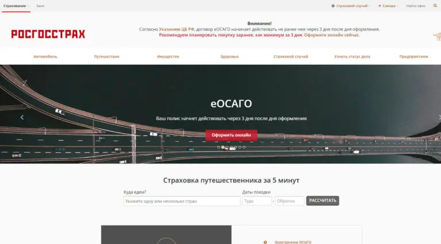
Task: Switch to the Банк tab
Action: (x=40, y=6)
